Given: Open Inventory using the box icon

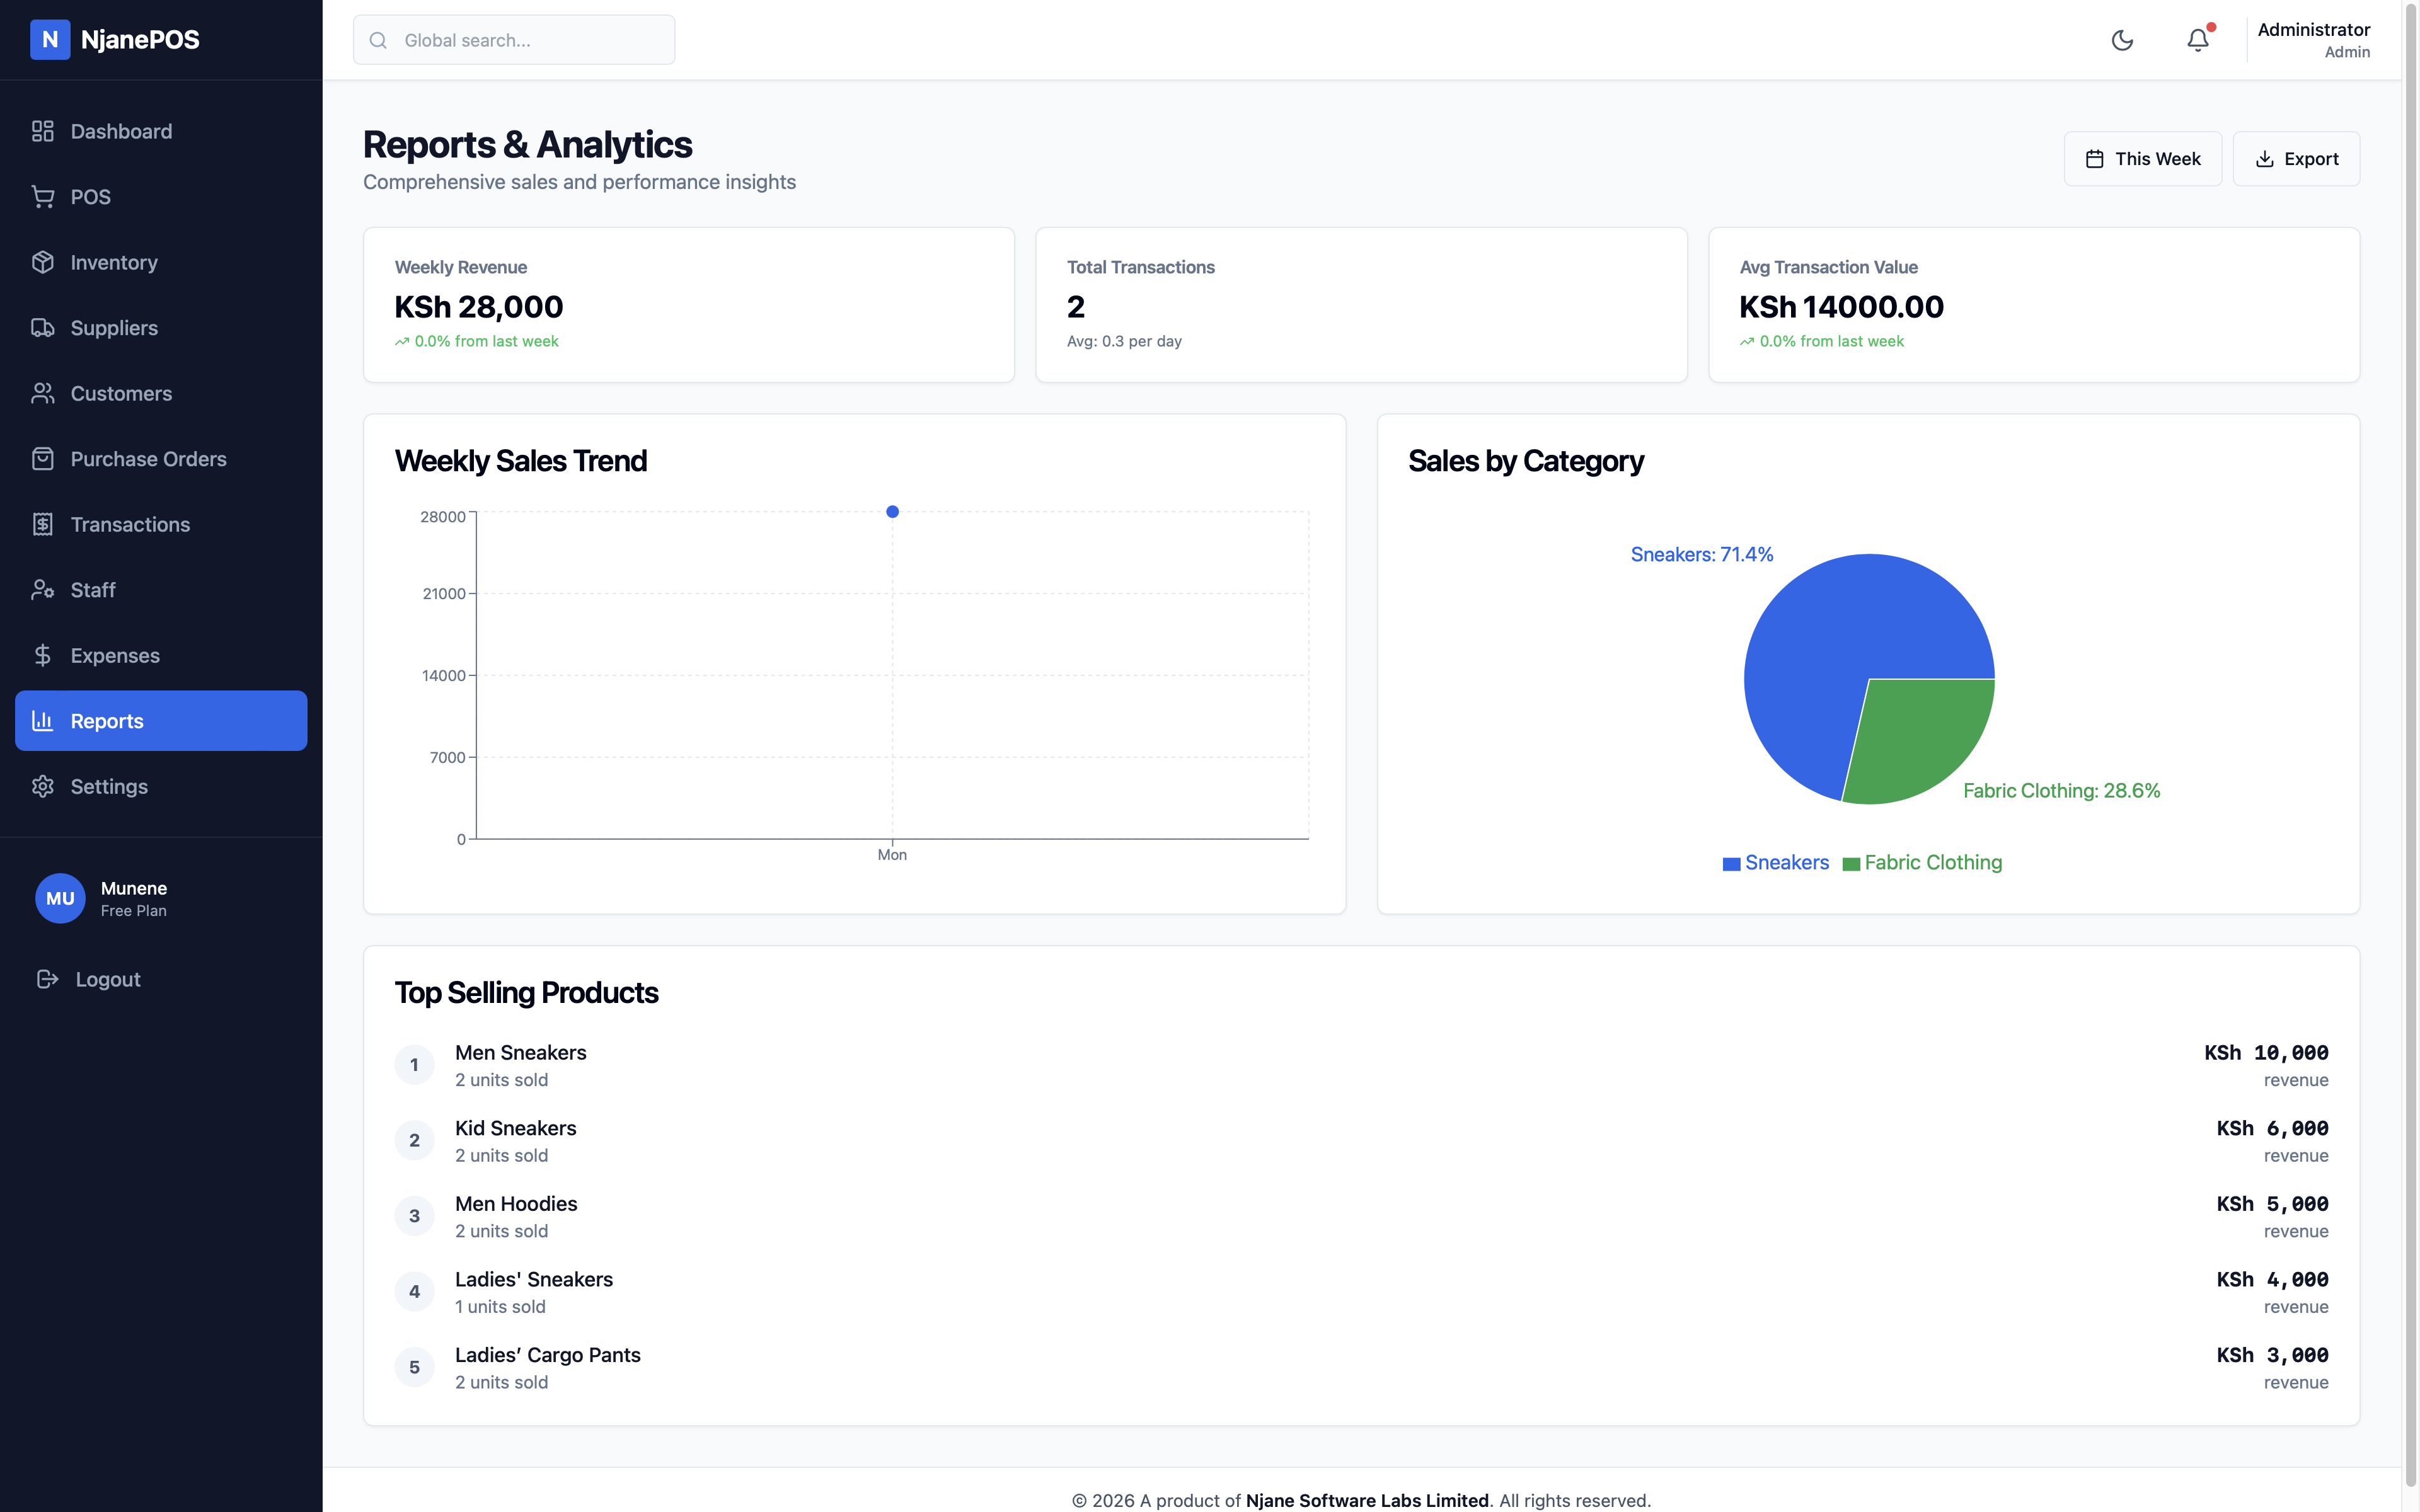Looking at the screenshot, I should (x=43, y=262).
